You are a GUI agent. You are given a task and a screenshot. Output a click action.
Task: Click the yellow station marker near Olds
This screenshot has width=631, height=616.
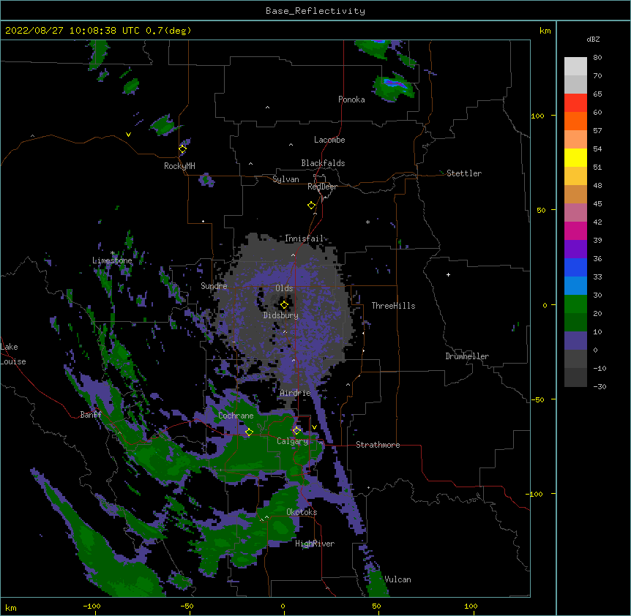pos(284,305)
